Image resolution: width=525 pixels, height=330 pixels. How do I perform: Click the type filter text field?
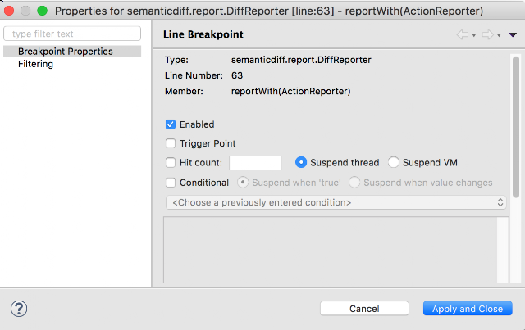coord(72,34)
